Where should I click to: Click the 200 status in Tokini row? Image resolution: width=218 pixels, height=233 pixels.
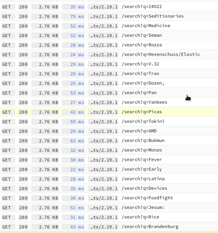tap(23, 122)
